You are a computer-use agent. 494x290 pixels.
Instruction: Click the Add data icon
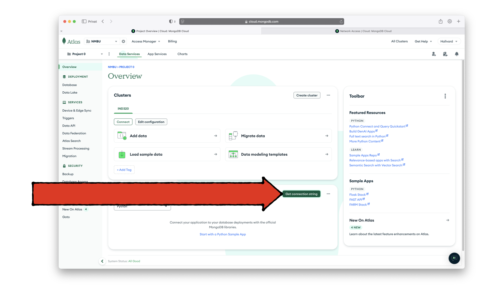click(x=122, y=136)
